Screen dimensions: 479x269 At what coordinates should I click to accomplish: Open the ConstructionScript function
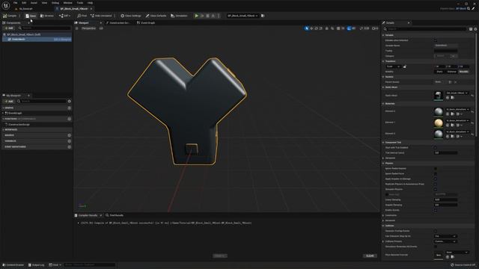(17, 125)
